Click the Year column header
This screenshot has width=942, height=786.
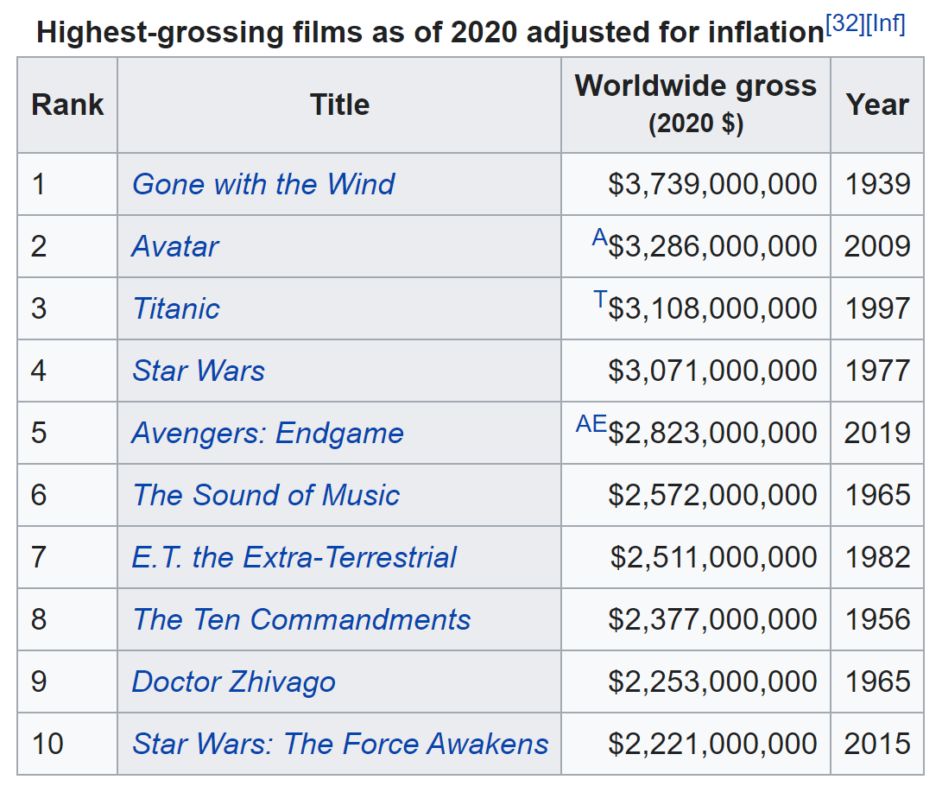pos(877,105)
